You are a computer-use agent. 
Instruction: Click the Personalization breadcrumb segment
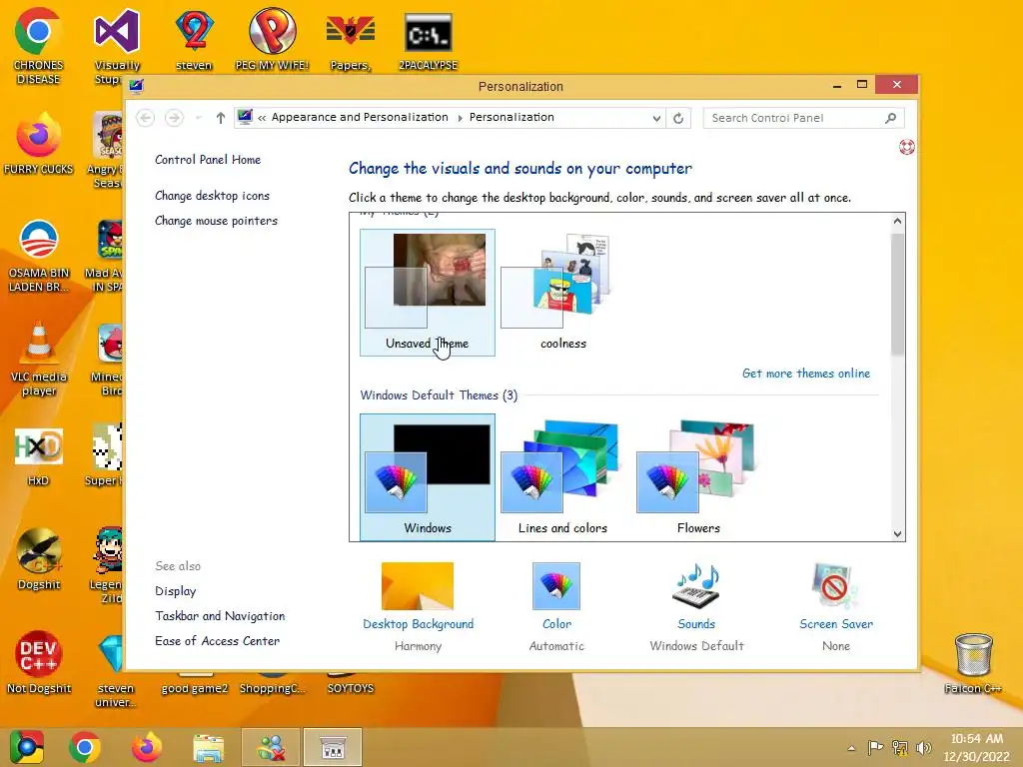[x=511, y=118]
